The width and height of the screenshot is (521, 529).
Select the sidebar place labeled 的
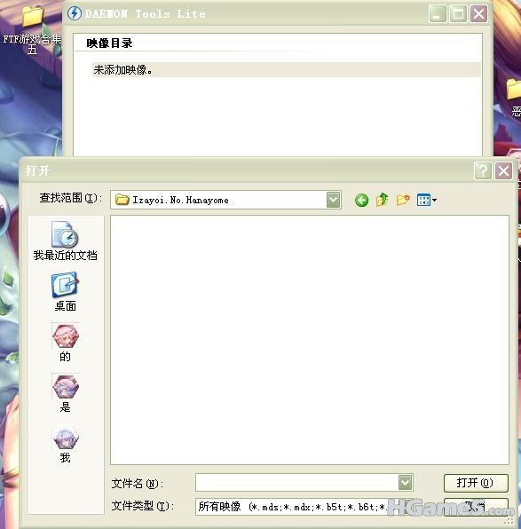65,343
